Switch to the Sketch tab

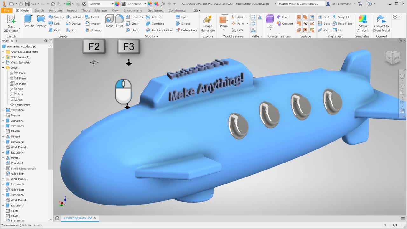click(x=39, y=10)
